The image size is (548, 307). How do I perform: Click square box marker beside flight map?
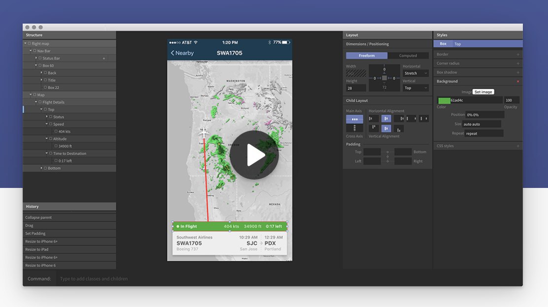(x=30, y=44)
